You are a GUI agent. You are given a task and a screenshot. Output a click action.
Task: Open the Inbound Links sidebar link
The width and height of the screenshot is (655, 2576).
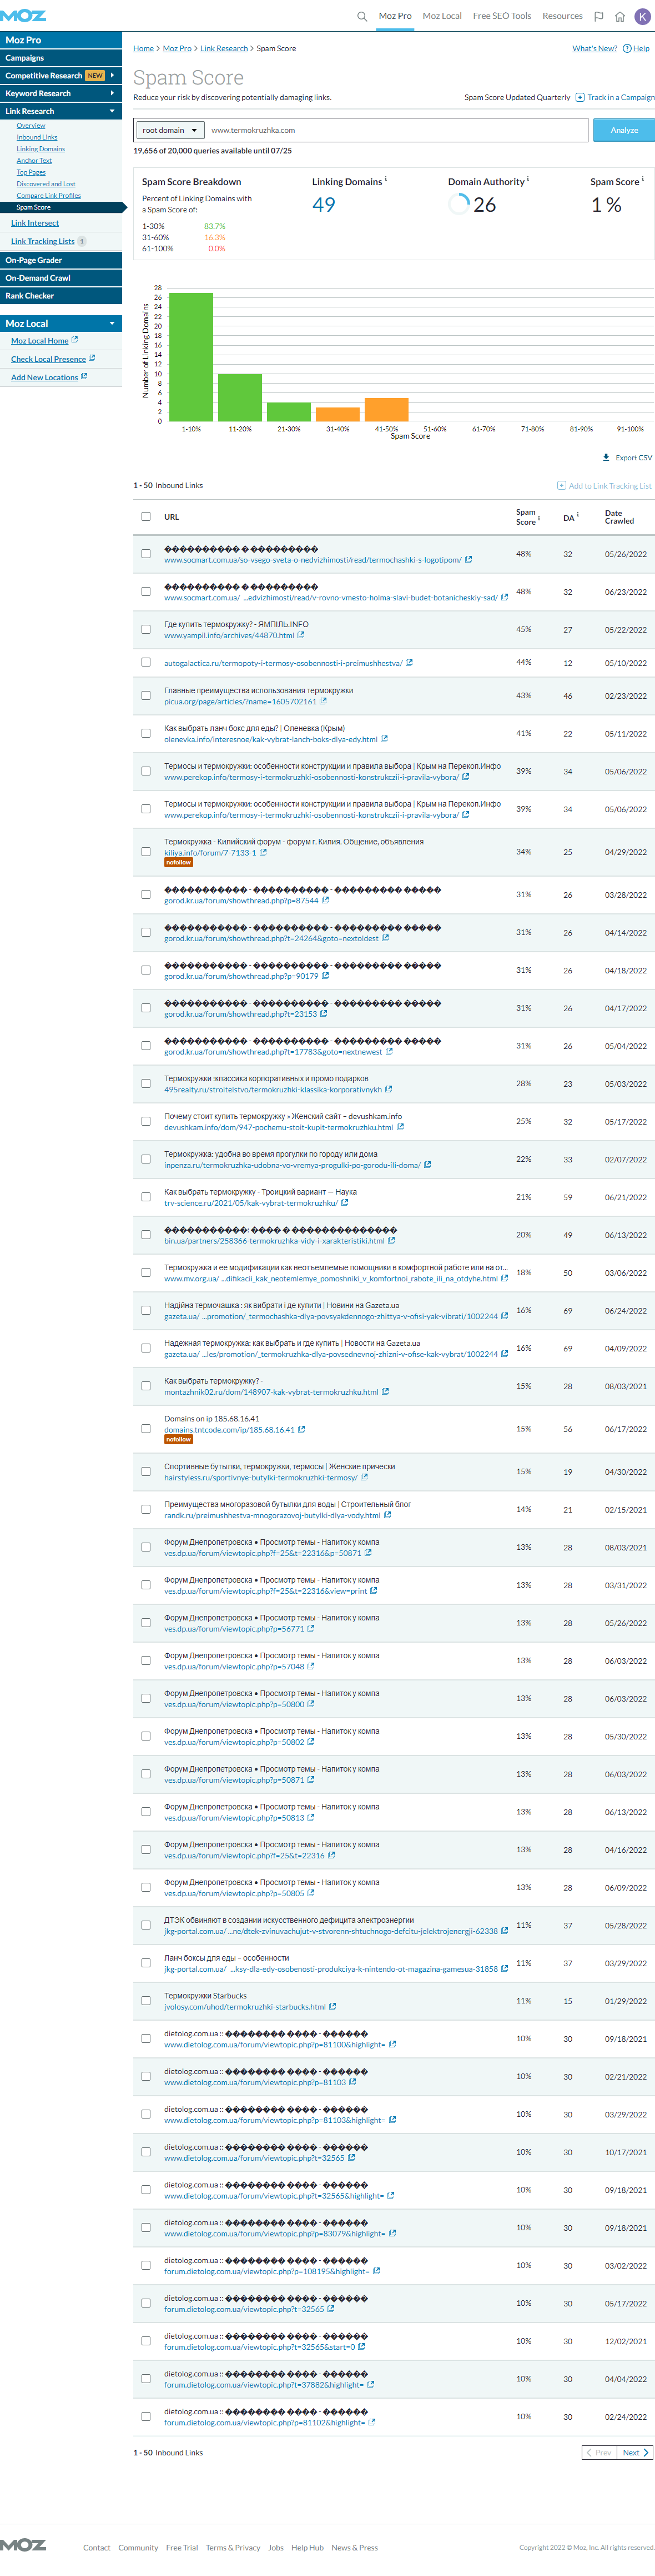37,137
